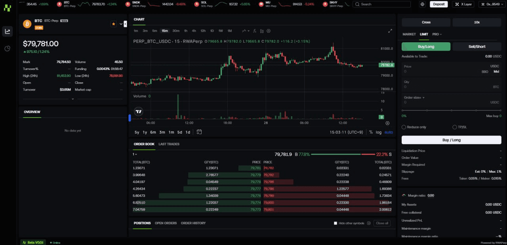Click the Cross margin mode button
Viewport: 507px width, 245px height.
426,23
